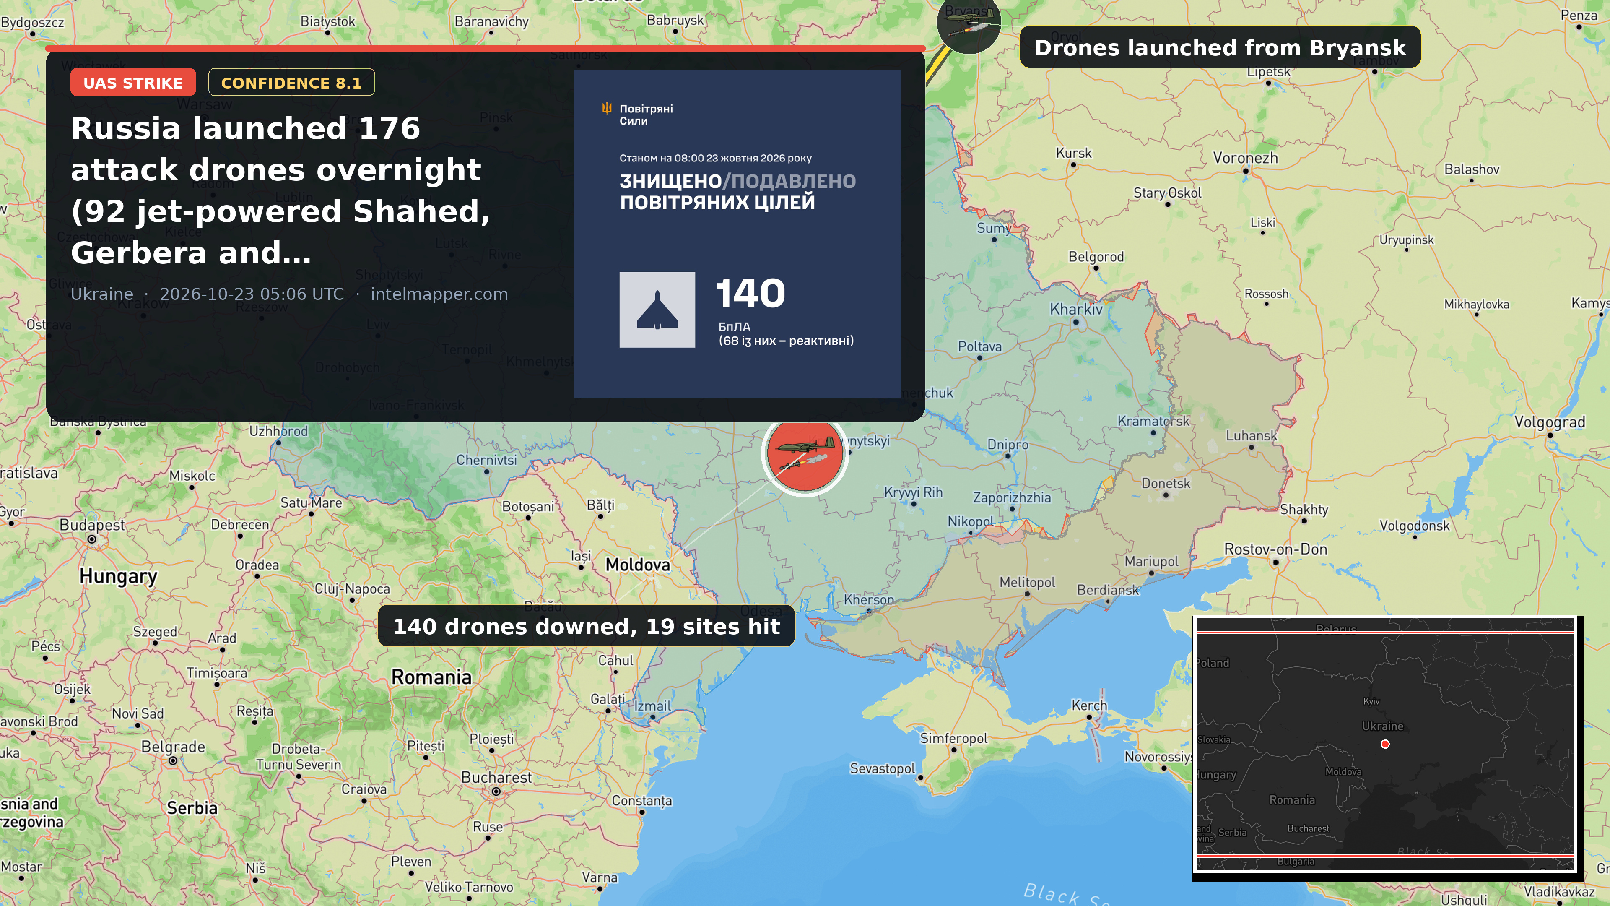The image size is (1610, 906).
Task: Click the timestamp '2026-10-23 05:06 UTC'
Action: coord(252,294)
